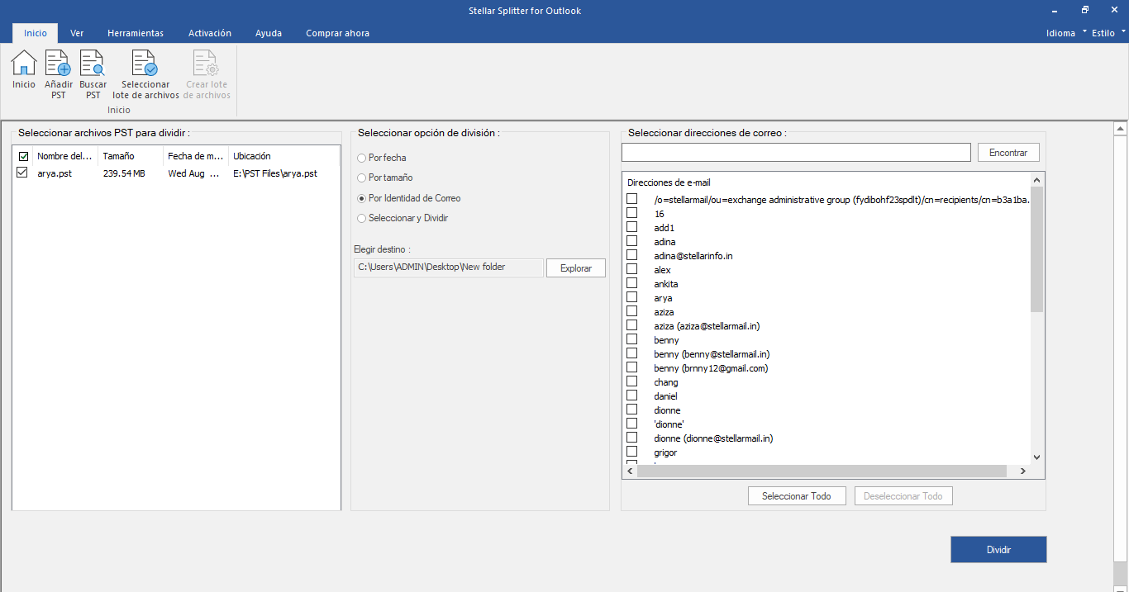Click the 'dionne' quoted entry text
The width and height of the screenshot is (1129, 592).
[669, 424]
